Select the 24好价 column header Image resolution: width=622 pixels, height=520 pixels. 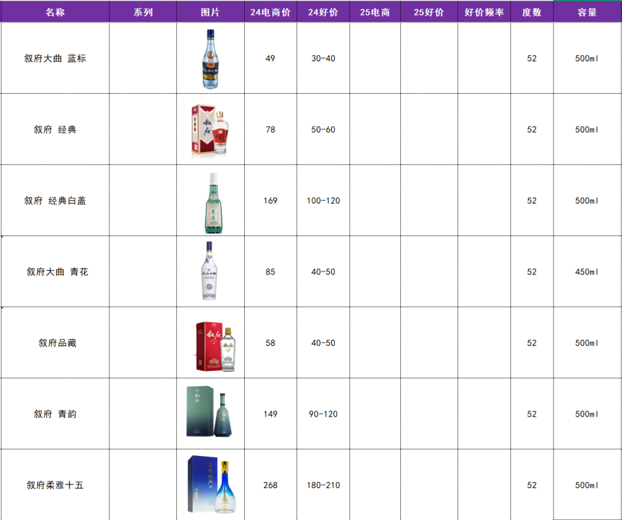click(x=323, y=12)
